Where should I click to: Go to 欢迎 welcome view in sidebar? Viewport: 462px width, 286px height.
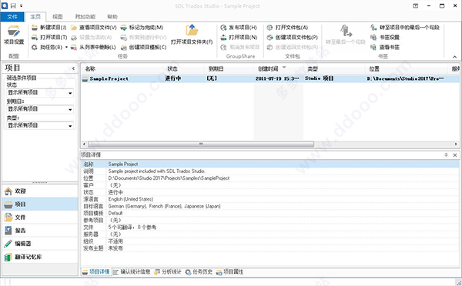40,191
